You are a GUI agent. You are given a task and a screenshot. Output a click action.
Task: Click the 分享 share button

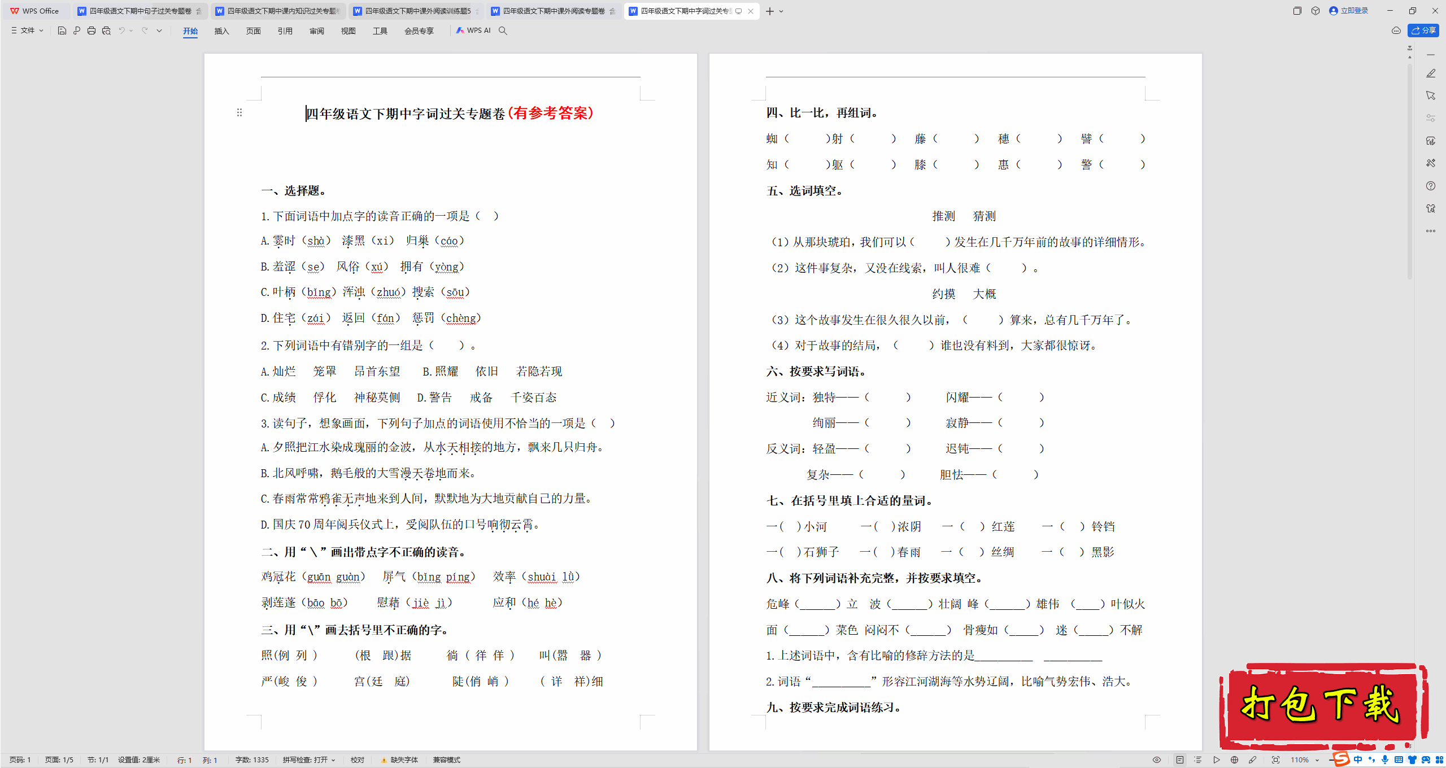click(1423, 30)
